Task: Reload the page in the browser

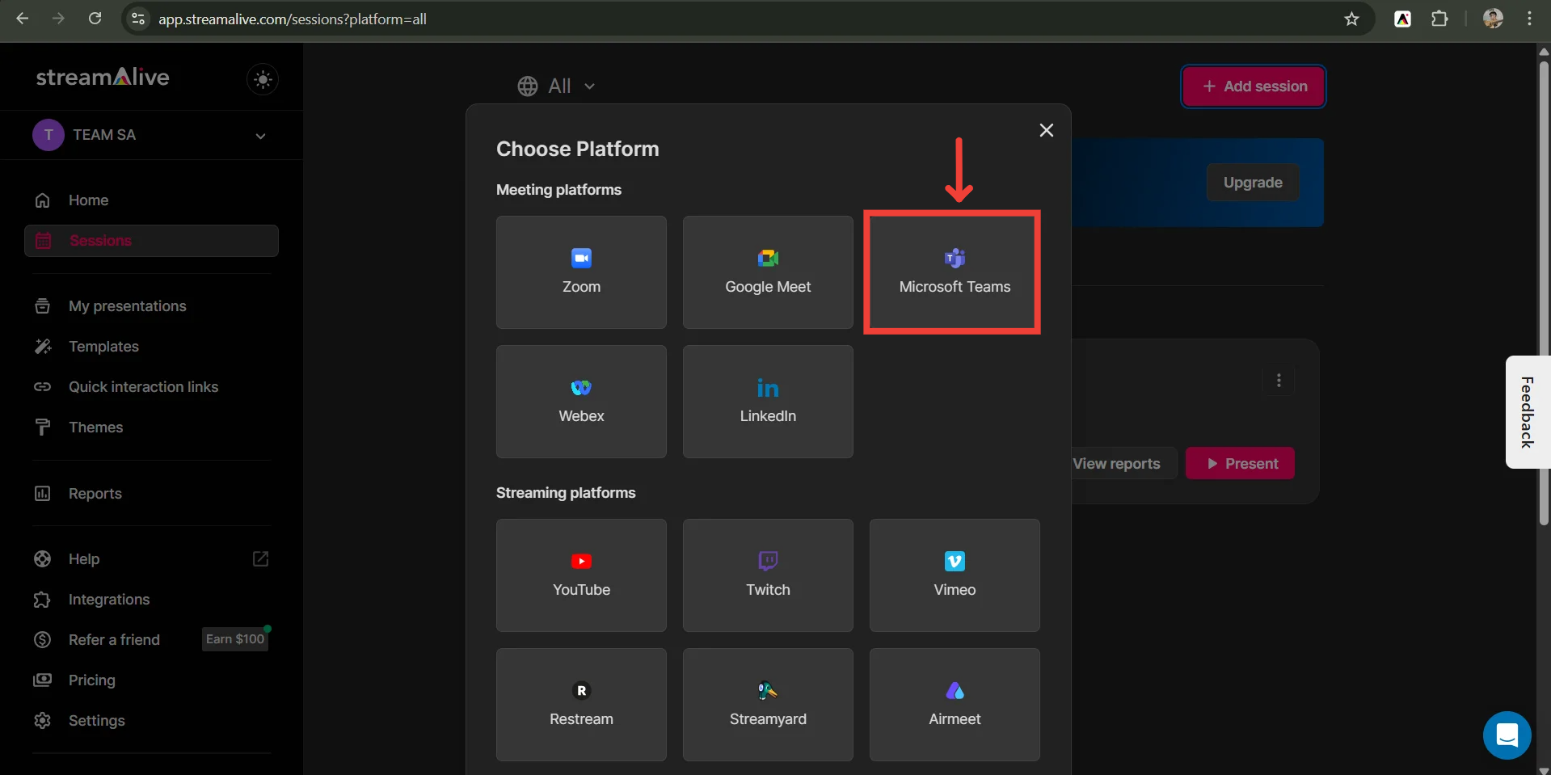Action: click(95, 19)
